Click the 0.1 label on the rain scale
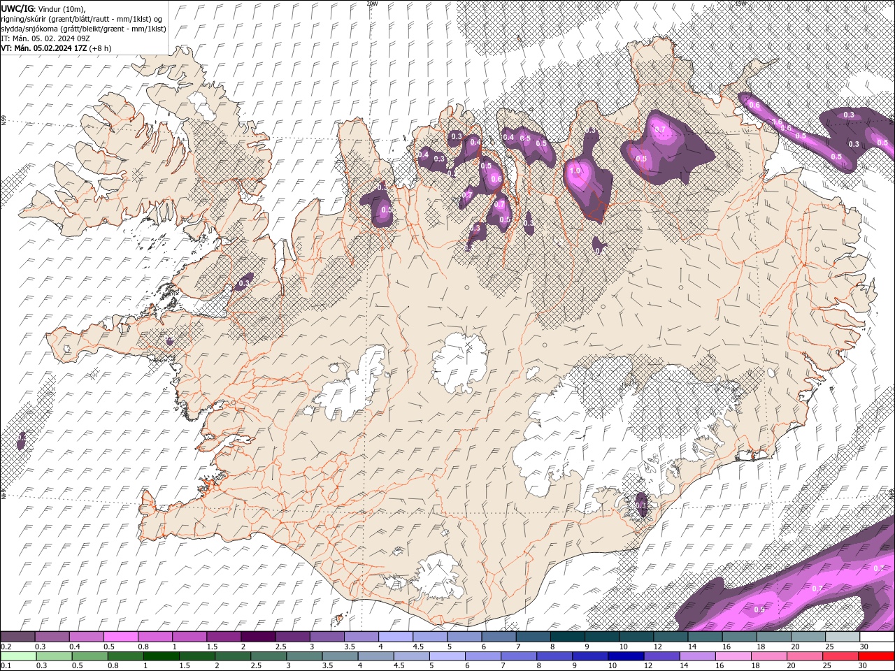The image size is (895, 671). (x=6, y=665)
